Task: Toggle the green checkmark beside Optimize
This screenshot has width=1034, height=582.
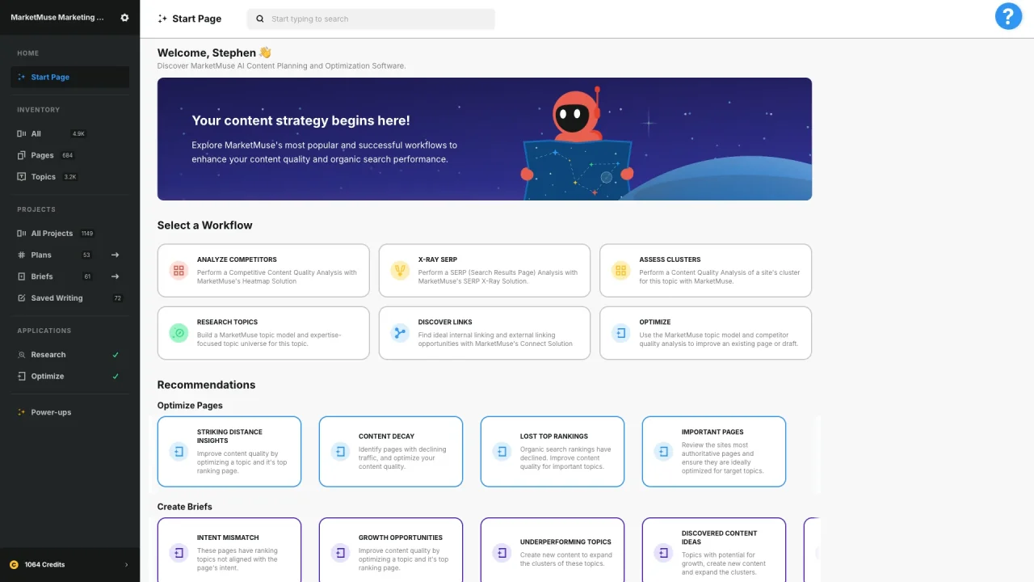Action: tap(116, 376)
